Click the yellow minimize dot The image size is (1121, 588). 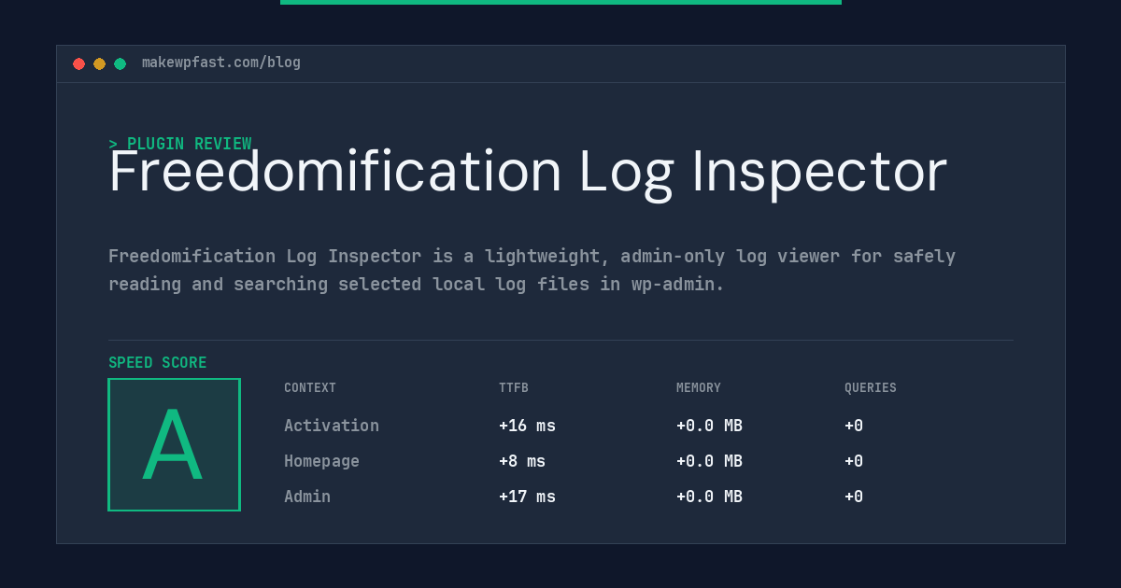coord(99,63)
